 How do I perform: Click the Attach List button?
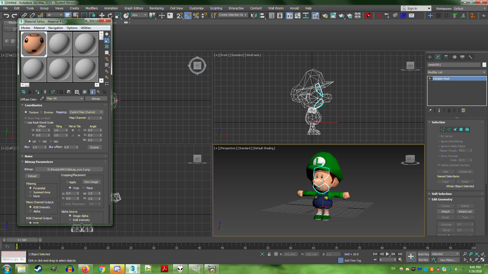click(465, 212)
